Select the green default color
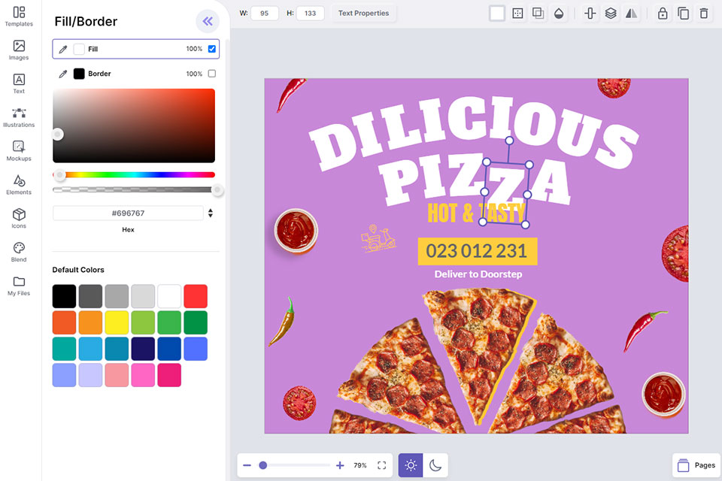 coord(169,322)
